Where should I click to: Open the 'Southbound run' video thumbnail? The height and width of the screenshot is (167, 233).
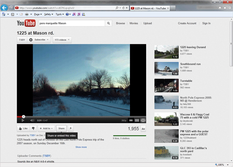pos(167,69)
